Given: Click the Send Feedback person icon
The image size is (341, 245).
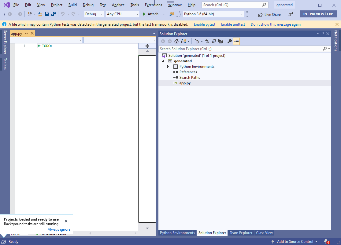Looking at the screenshot, I should coord(290,14).
